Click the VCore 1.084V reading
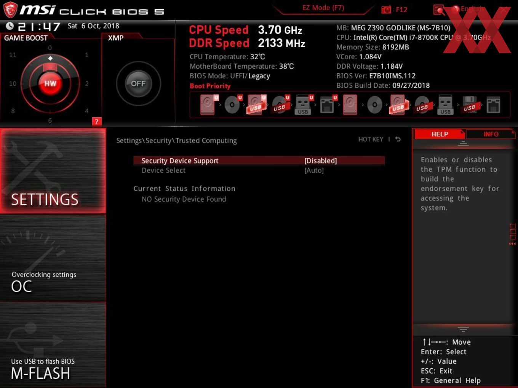This screenshot has width=518, height=388. point(359,57)
